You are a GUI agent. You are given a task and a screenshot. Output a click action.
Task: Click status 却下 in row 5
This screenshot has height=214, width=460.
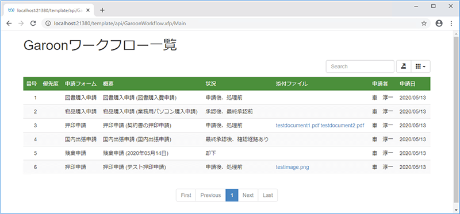point(211,153)
